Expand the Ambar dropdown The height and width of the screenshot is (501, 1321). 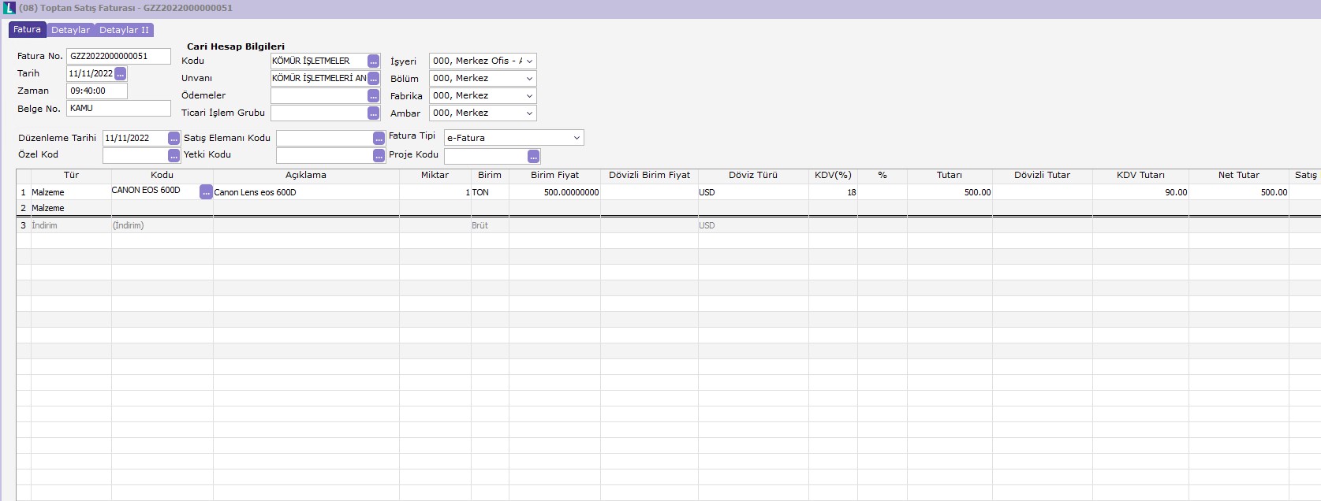pos(529,113)
